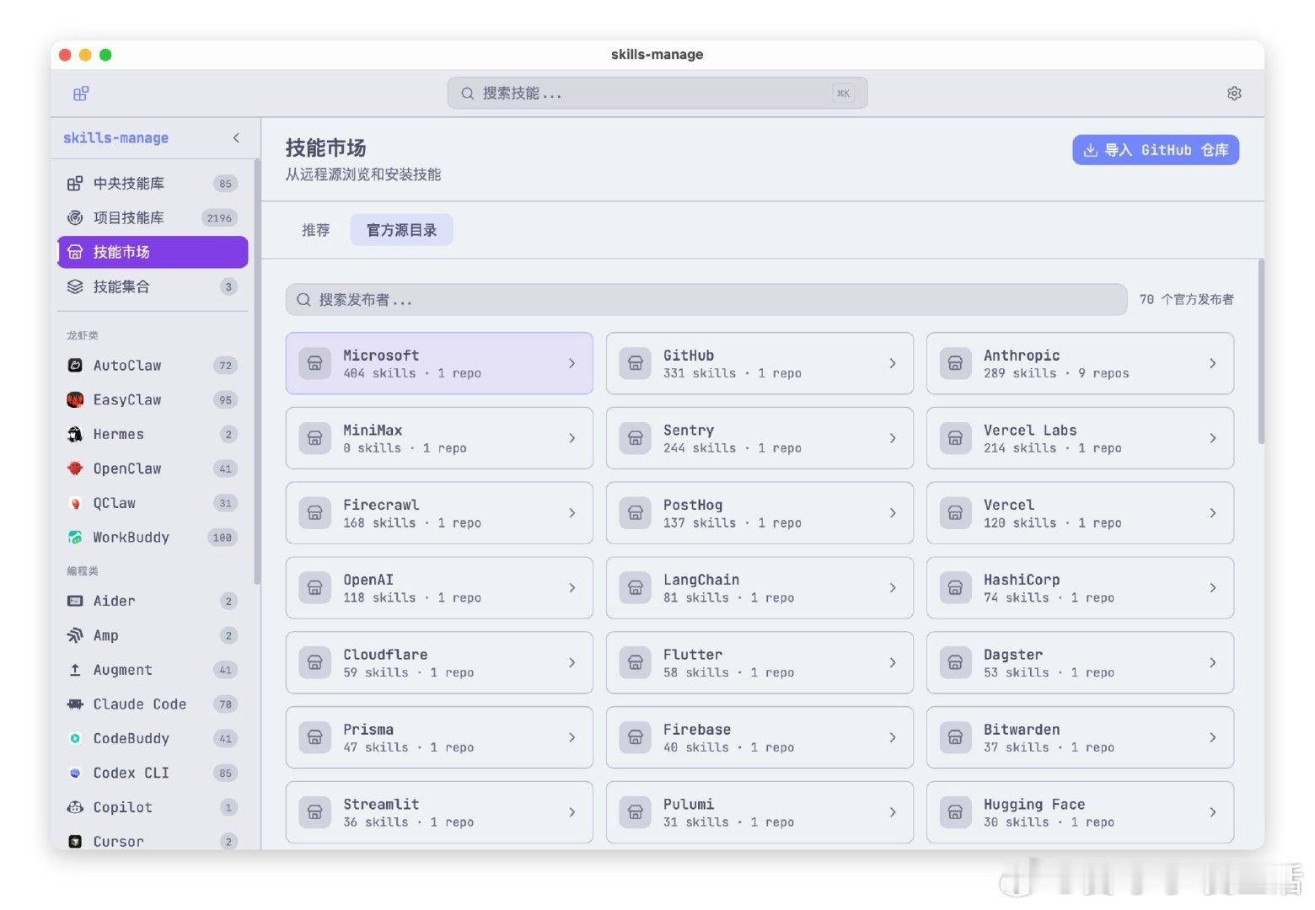Click the store icon on Anthropic card
This screenshot has height=910, width=1315.
pyautogui.click(x=955, y=363)
